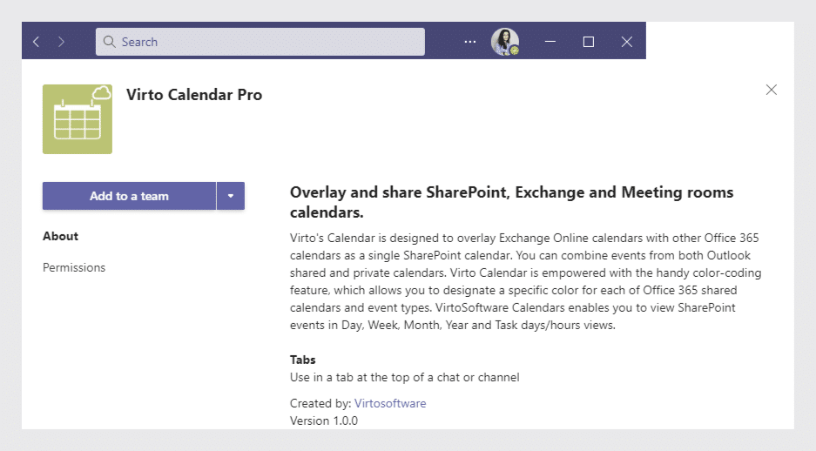Click the Virto Calendar Pro title
Screen dimensions: 816x451
pos(194,95)
